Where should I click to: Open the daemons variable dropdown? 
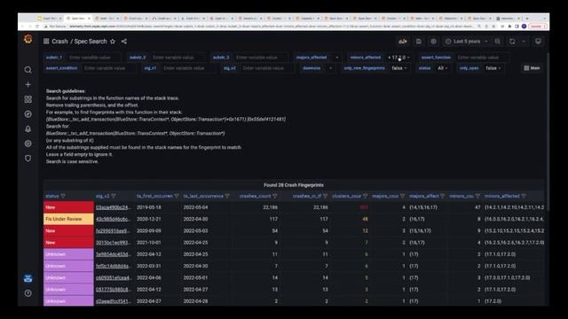click(x=329, y=68)
